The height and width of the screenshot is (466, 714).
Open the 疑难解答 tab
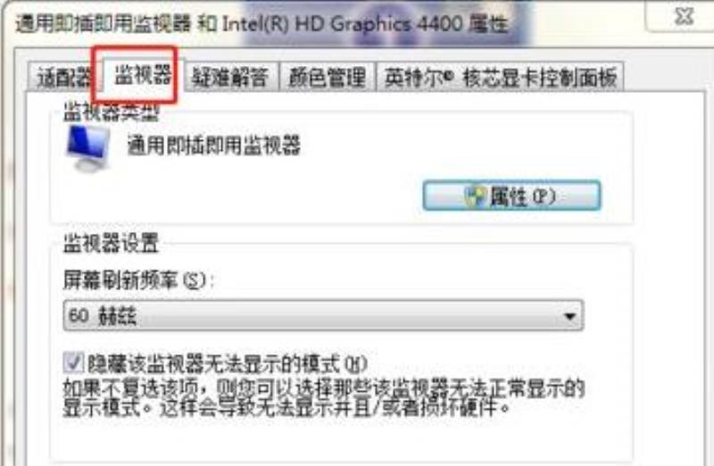pos(230,77)
